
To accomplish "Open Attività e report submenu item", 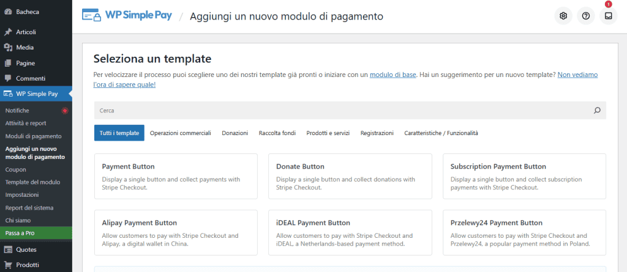I will tap(26, 123).
